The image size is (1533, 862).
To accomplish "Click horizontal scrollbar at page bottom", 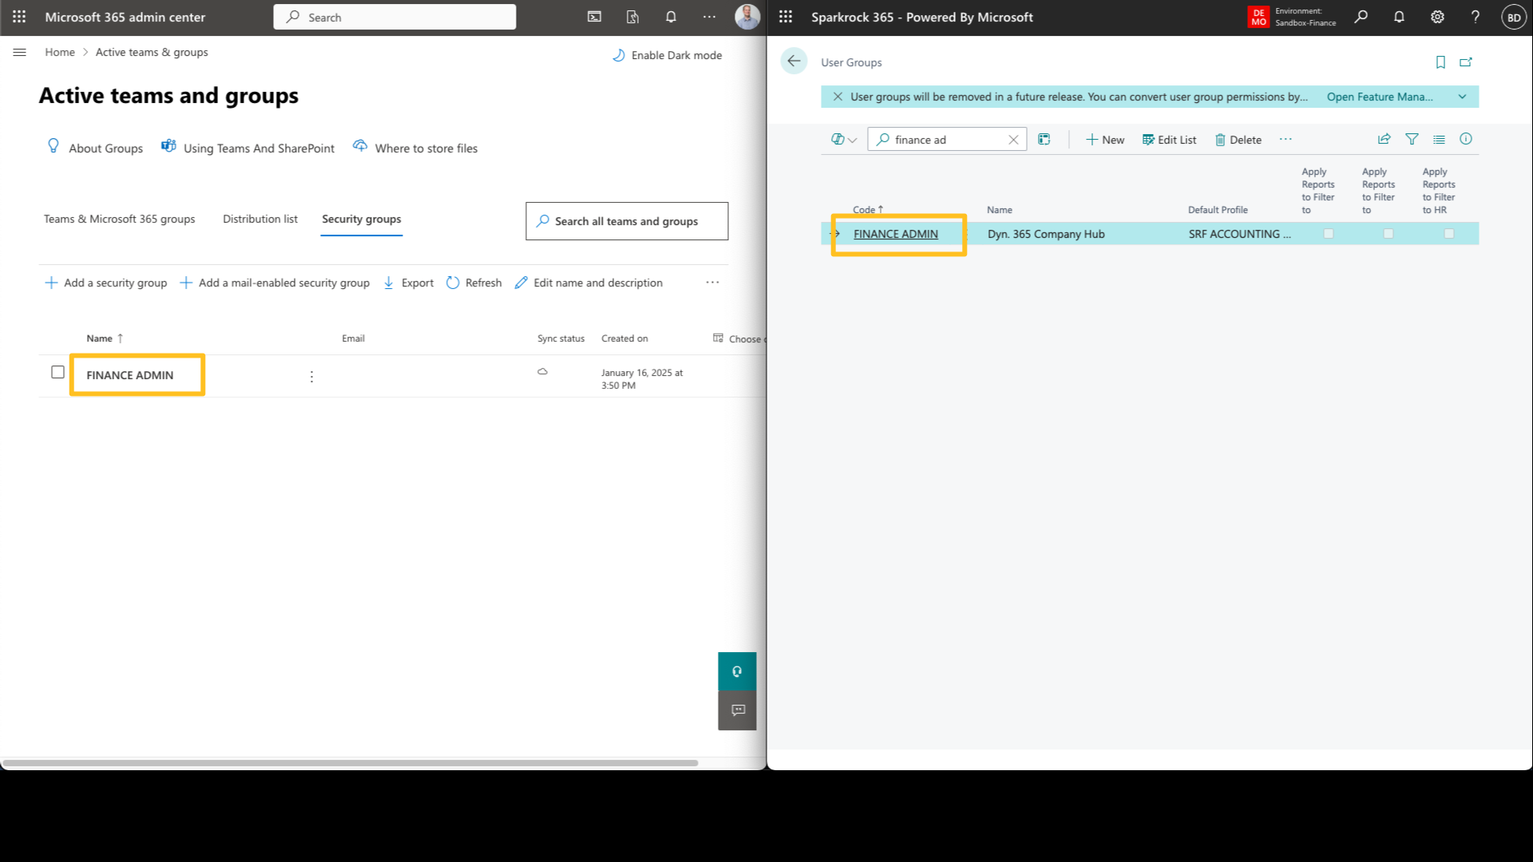I will pos(350,763).
